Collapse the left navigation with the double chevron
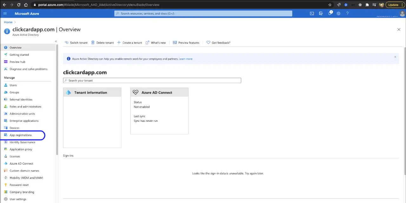 (x=56, y=41)
